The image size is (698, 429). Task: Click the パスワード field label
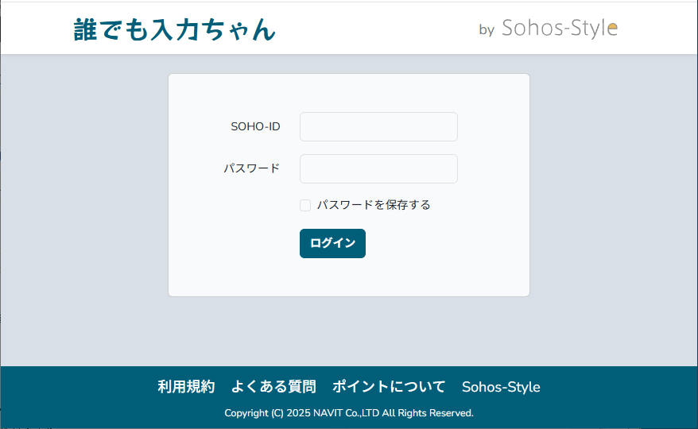coord(251,168)
